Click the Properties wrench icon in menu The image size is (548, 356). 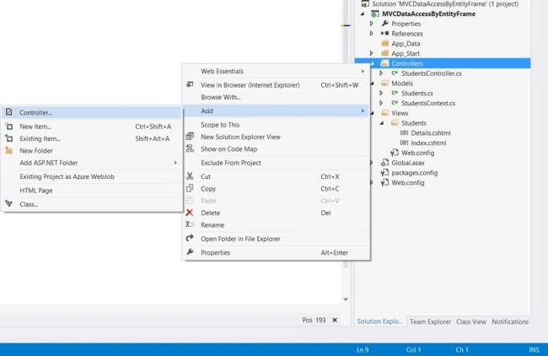(x=190, y=252)
